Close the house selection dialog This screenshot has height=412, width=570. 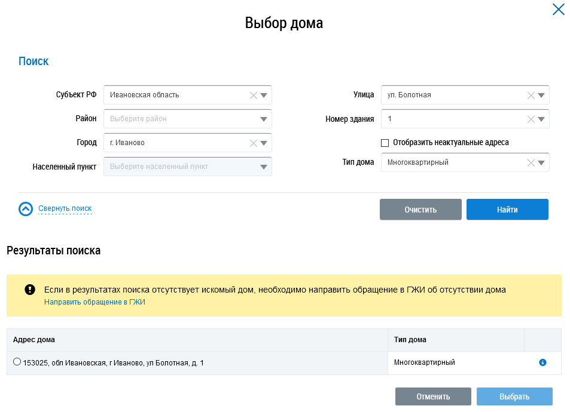point(558,10)
